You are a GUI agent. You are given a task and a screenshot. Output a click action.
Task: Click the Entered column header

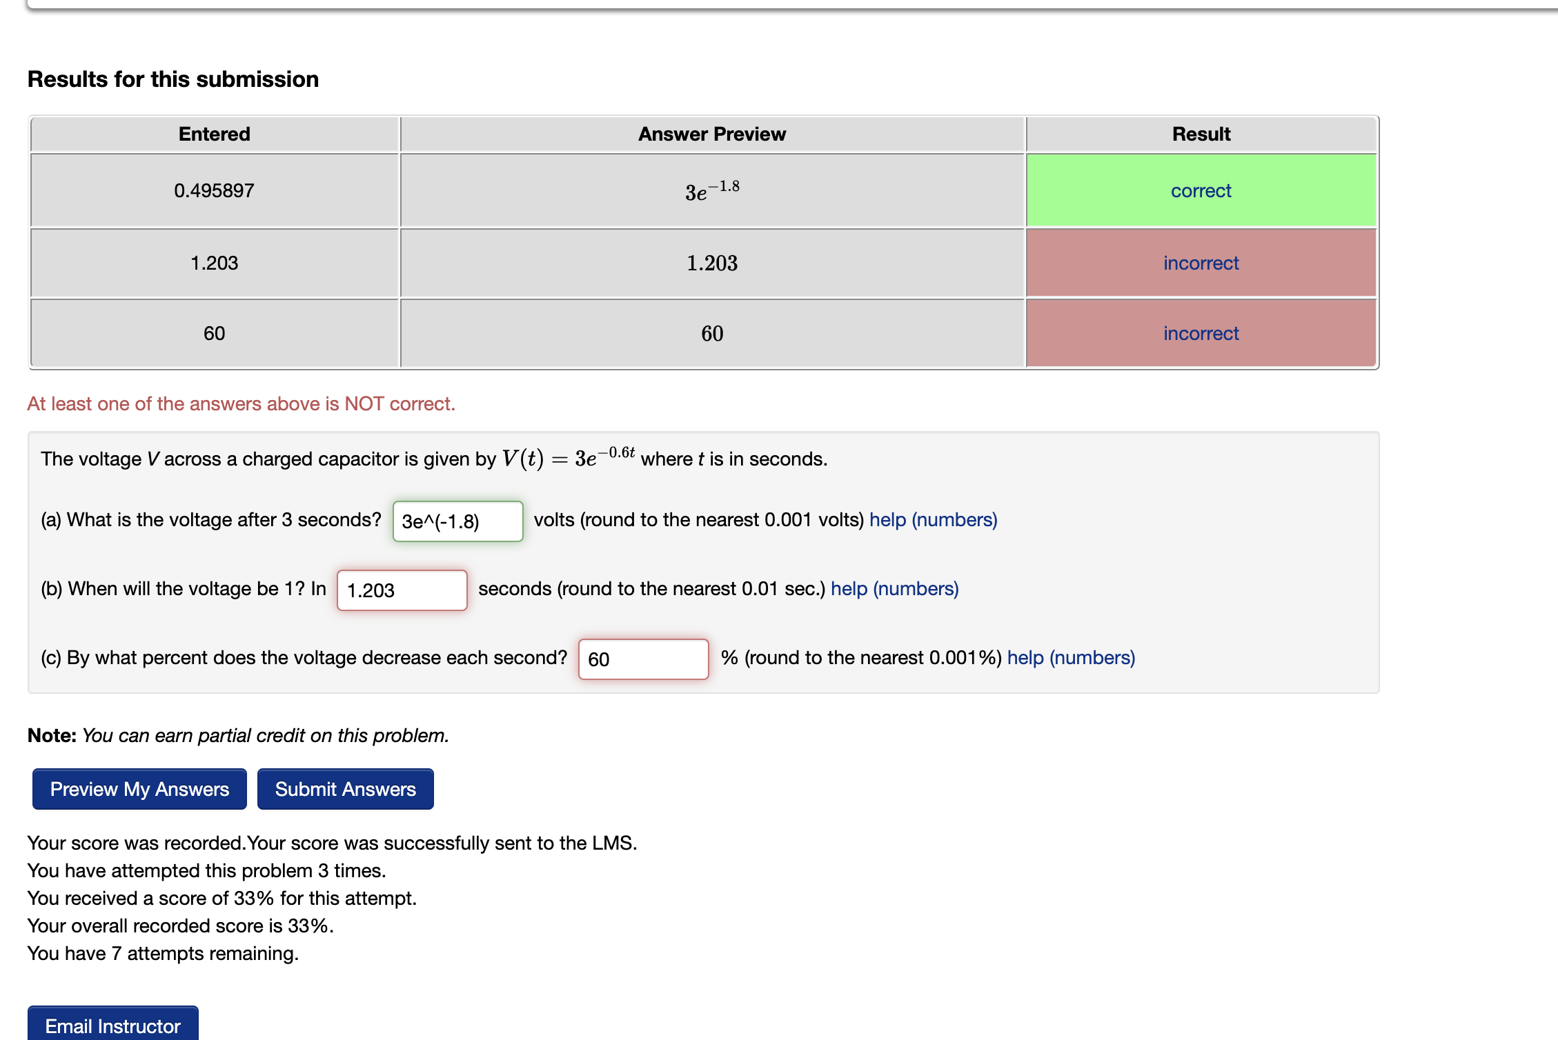(x=214, y=134)
